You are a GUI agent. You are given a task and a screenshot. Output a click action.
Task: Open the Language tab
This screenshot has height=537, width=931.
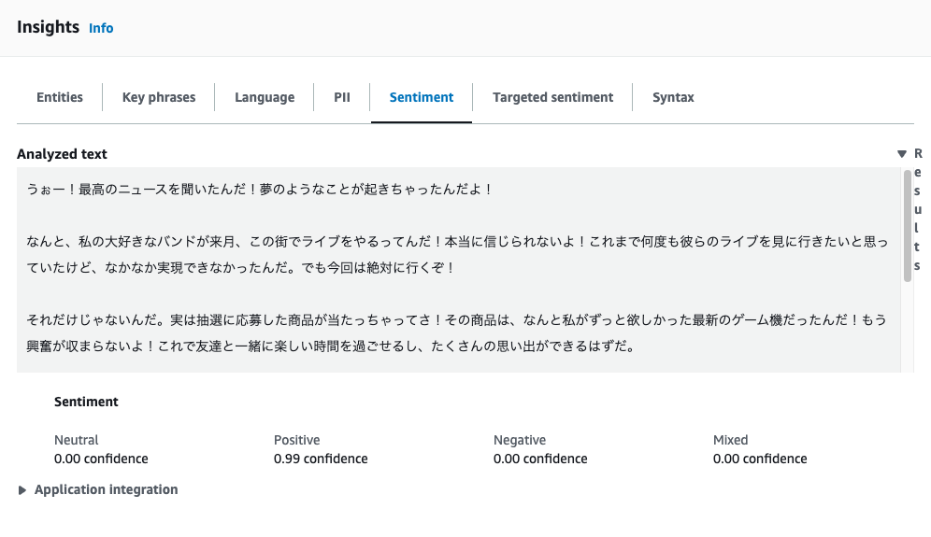[x=265, y=97]
